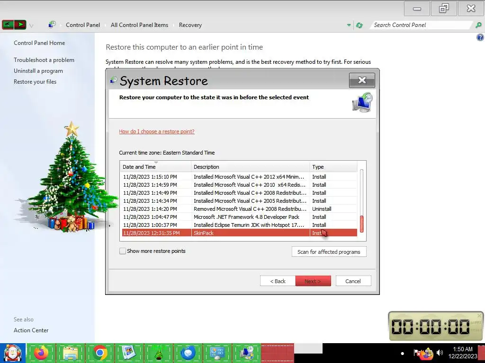Close the timer widget
The height and width of the screenshot is (363, 485).
pyautogui.click(x=479, y=315)
